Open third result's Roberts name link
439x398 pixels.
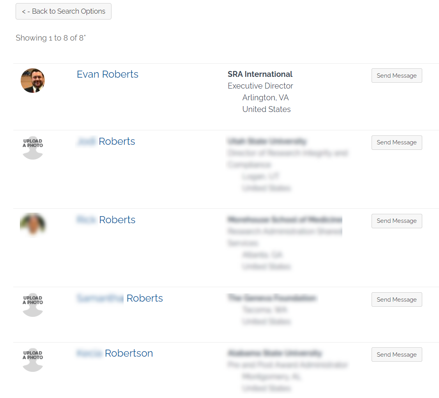click(x=106, y=220)
